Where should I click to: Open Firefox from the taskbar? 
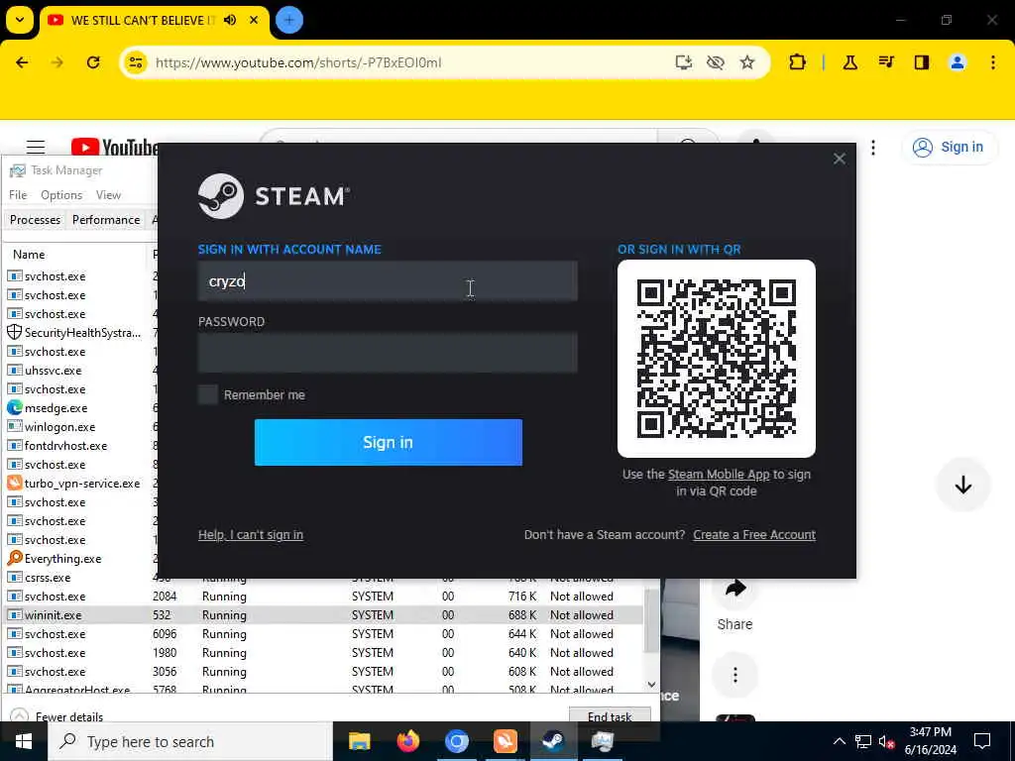[x=407, y=741]
